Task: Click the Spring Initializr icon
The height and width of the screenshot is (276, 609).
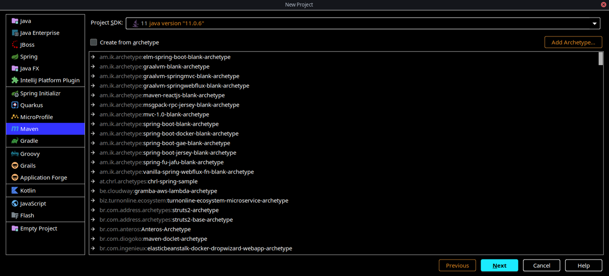Action: pos(15,93)
